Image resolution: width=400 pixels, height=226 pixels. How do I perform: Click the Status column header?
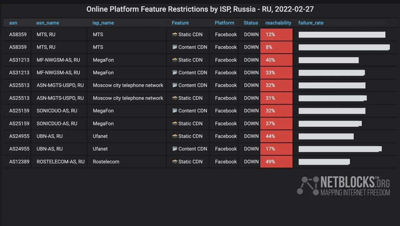coord(251,23)
